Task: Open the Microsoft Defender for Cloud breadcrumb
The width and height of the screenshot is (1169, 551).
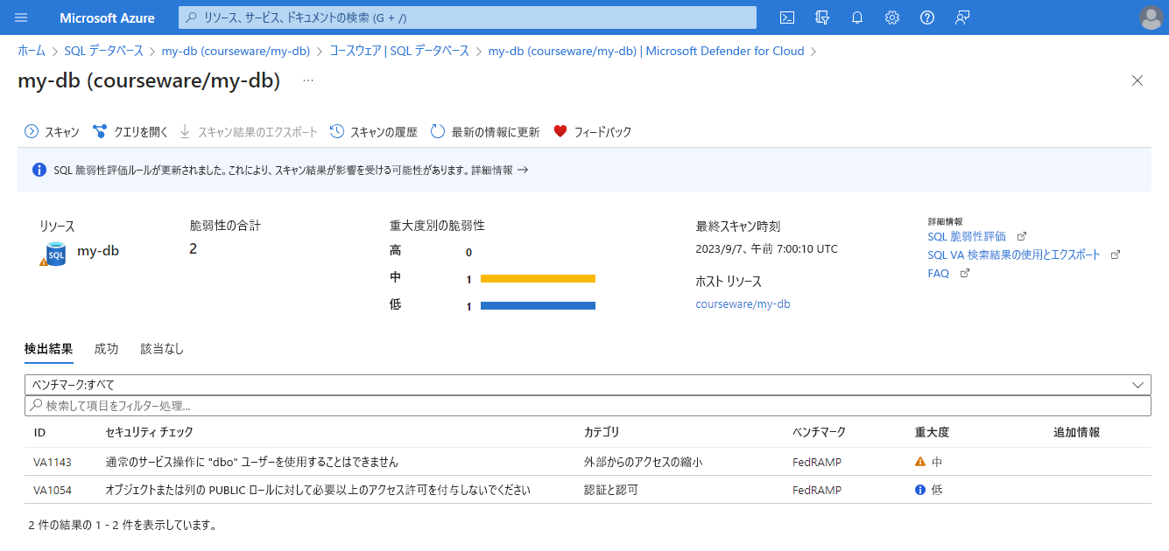Action: (646, 51)
